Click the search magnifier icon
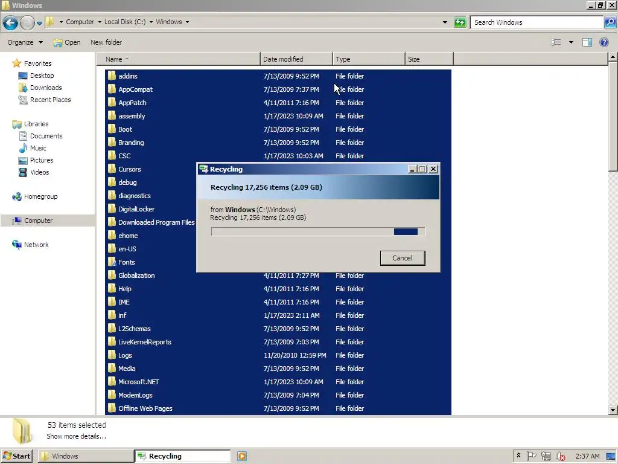 click(x=610, y=22)
